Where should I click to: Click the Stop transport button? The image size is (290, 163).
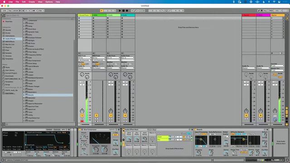[123, 11]
